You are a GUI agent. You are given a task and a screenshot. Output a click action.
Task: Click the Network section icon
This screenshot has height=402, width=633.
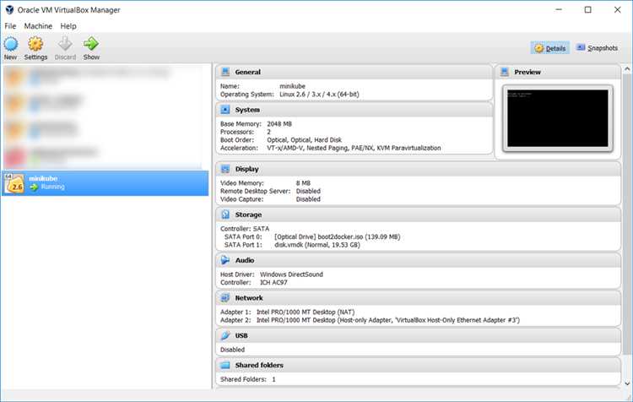coord(225,298)
